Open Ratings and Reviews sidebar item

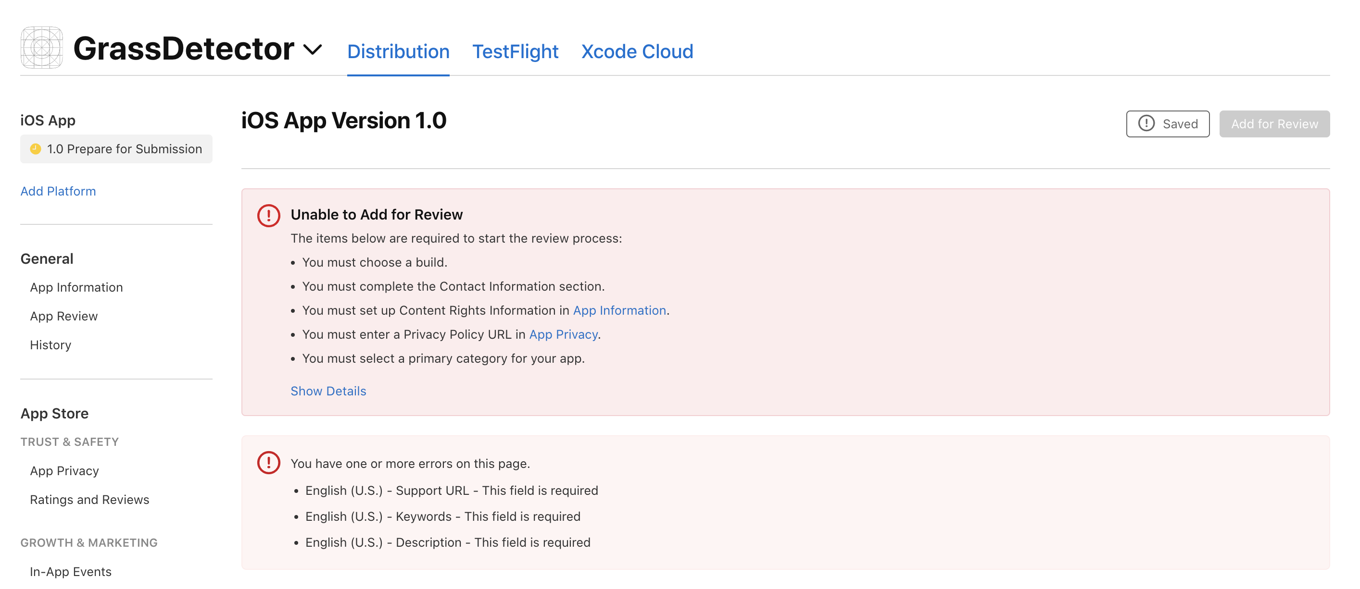89,499
